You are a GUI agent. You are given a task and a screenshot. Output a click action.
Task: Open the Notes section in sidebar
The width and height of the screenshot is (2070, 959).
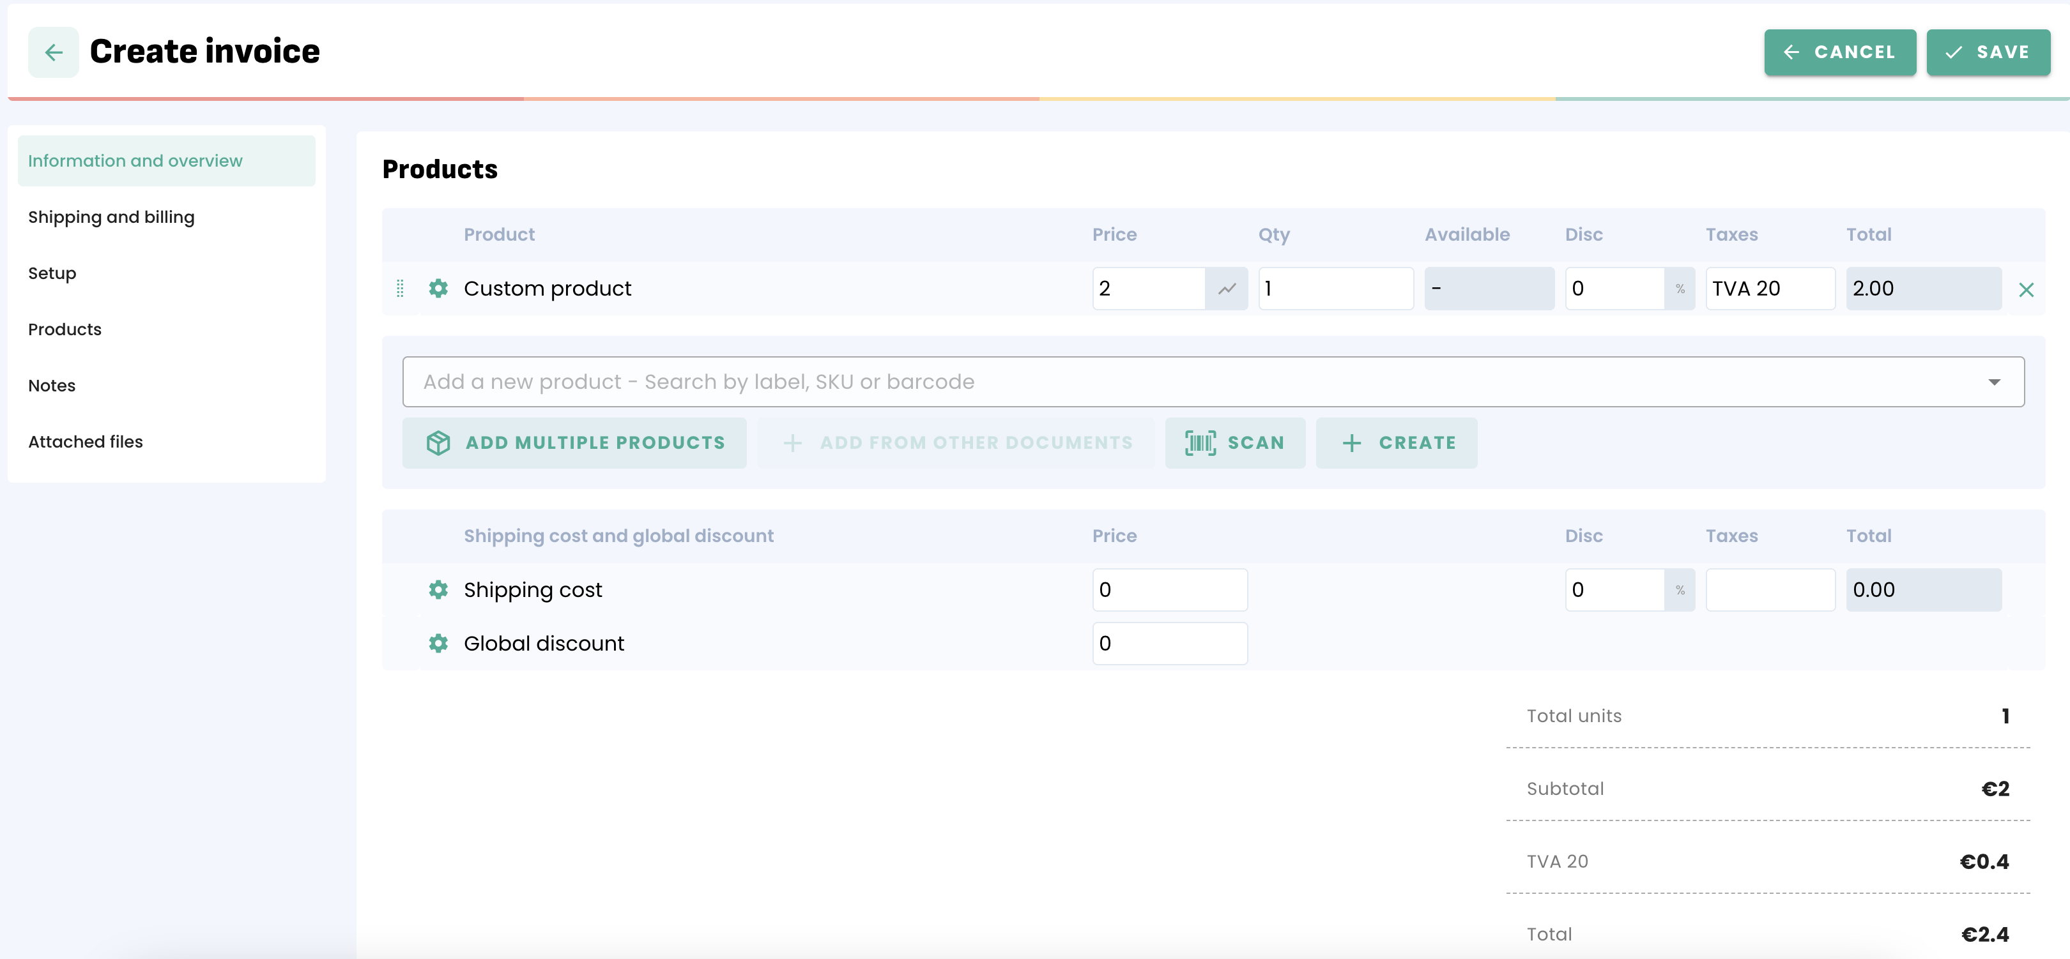point(51,386)
